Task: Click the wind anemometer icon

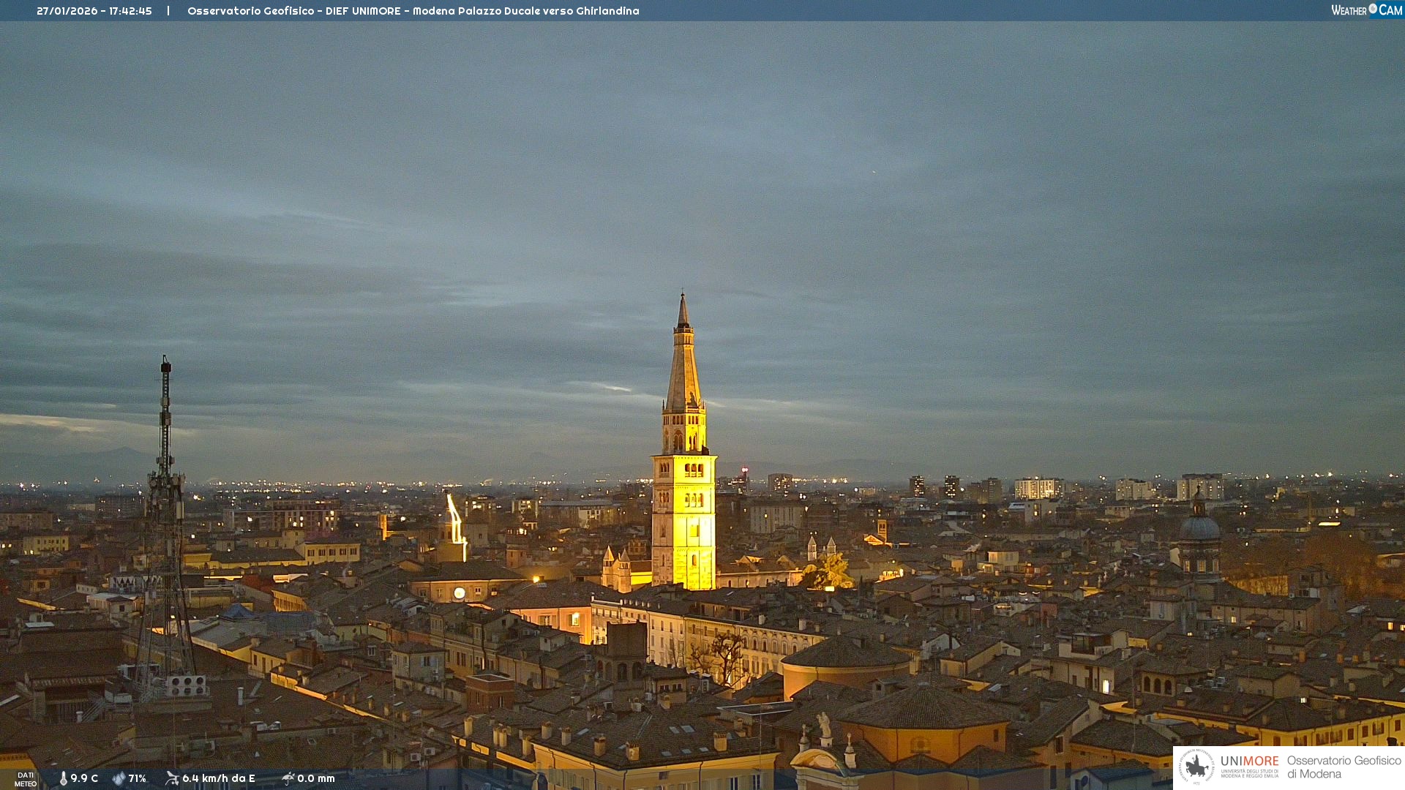Action: (x=172, y=778)
